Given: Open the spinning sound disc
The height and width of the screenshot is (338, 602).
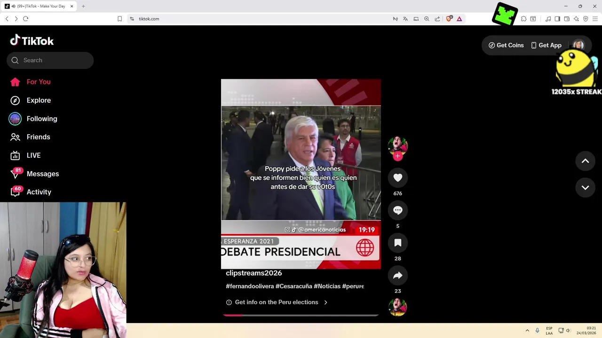Looking at the screenshot, I should [397, 307].
